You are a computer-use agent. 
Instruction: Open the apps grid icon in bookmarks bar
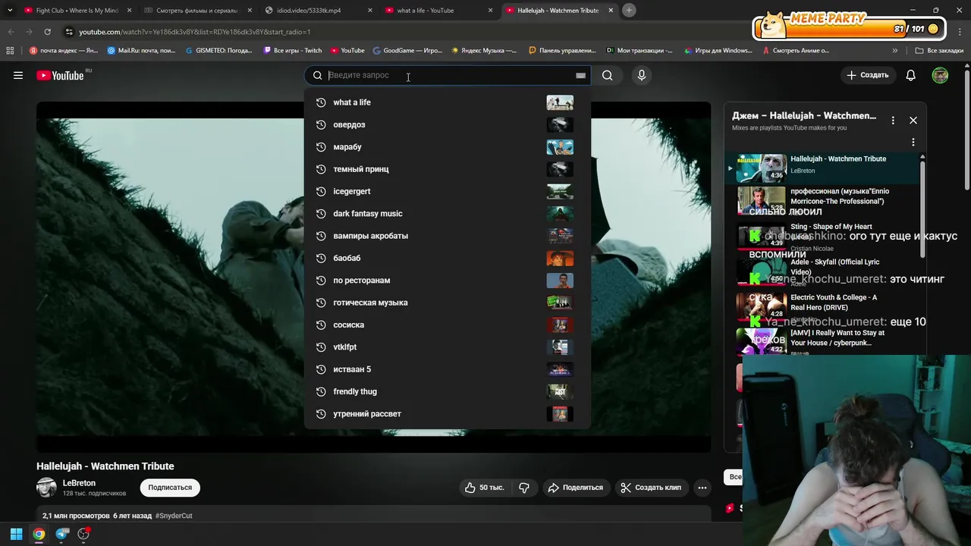(10, 51)
